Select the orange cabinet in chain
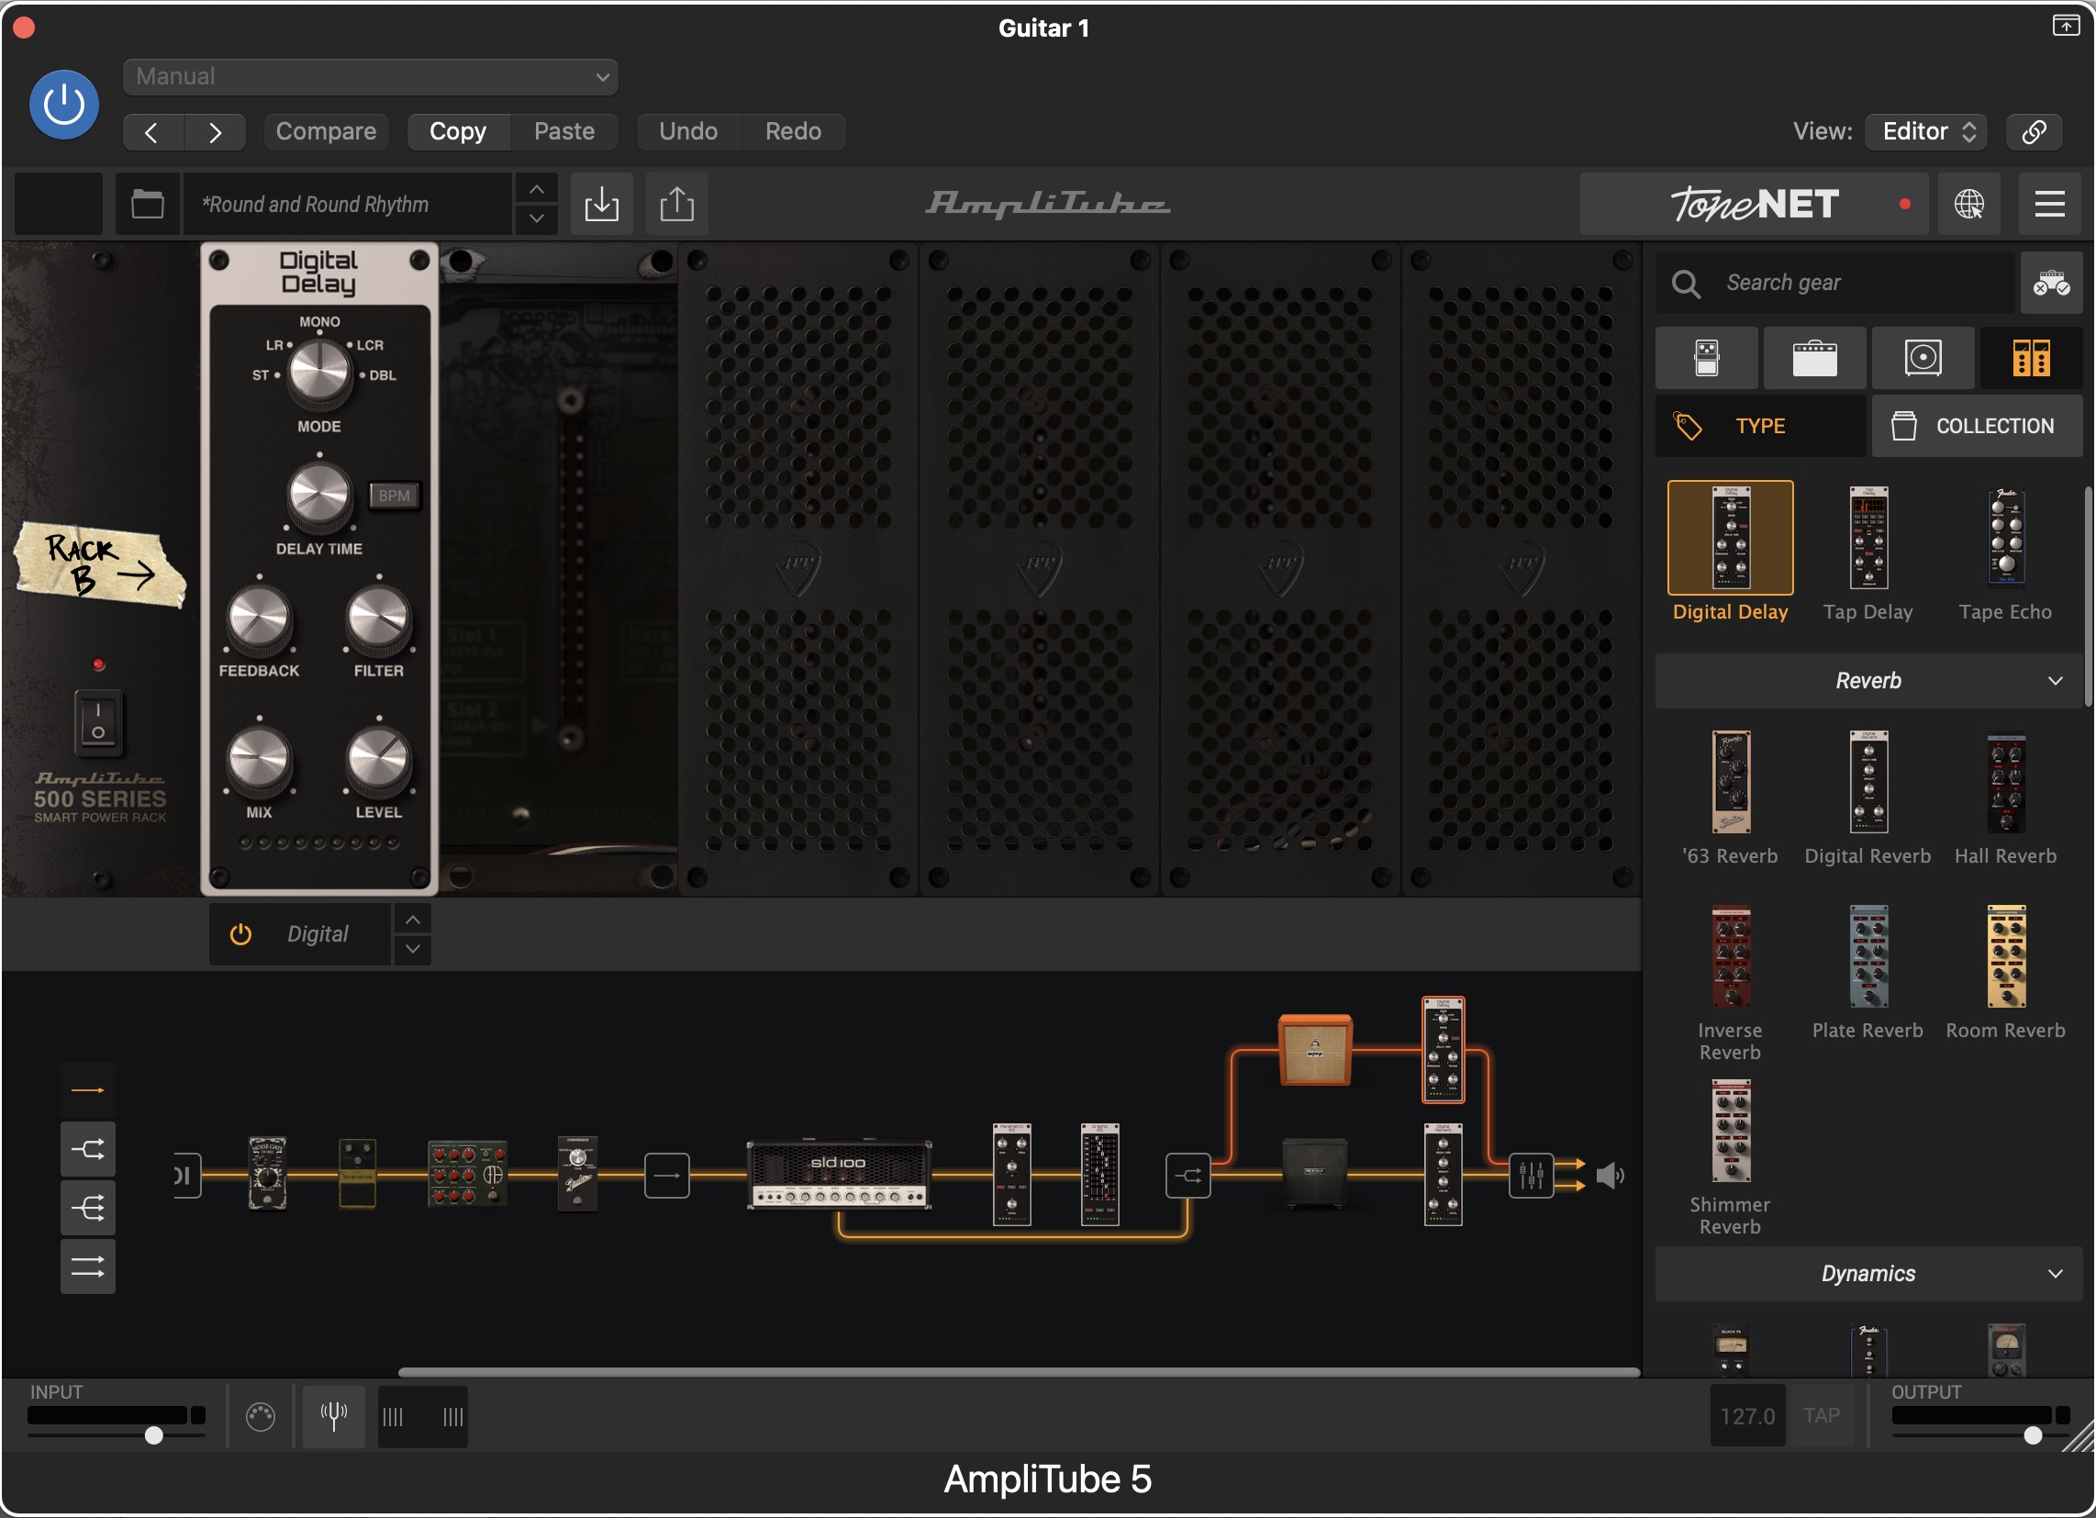 (x=1315, y=1050)
